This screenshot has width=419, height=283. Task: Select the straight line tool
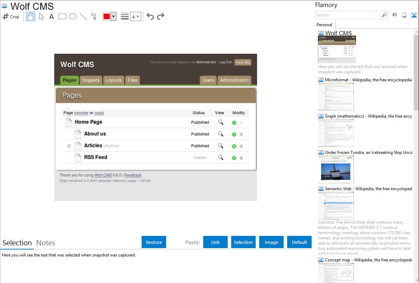tap(83, 16)
